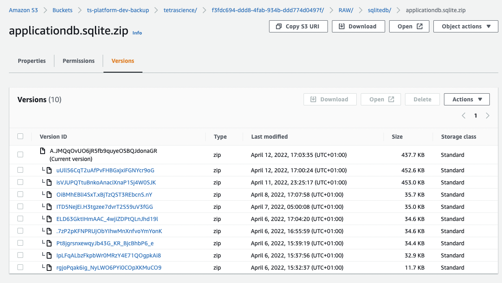Check the current version A.JMQqOvUO6jR5fb9quyeOSBQJdonaGR
The height and width of the screenshot is (283, 502).
(20, 154)
